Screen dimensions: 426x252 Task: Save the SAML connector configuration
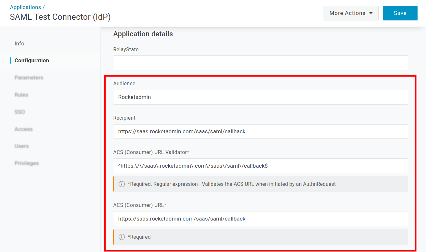pos(400,13)
